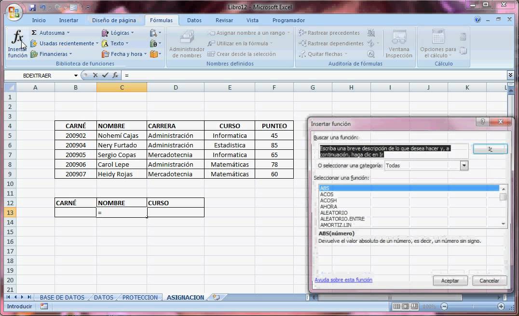This screenshot has height=316, width=519.
Task: Switch to Normal view
Action: tap(396, 306)
